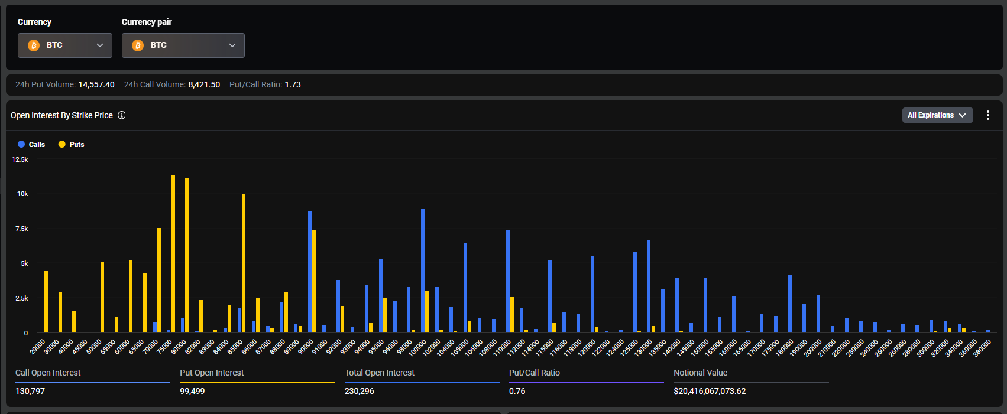Image resolution: width=1007 pixels, height=414 pixels.
Task: Click the tallest yellow put bar at 75000 strike
Action: [x=173, y=254]
